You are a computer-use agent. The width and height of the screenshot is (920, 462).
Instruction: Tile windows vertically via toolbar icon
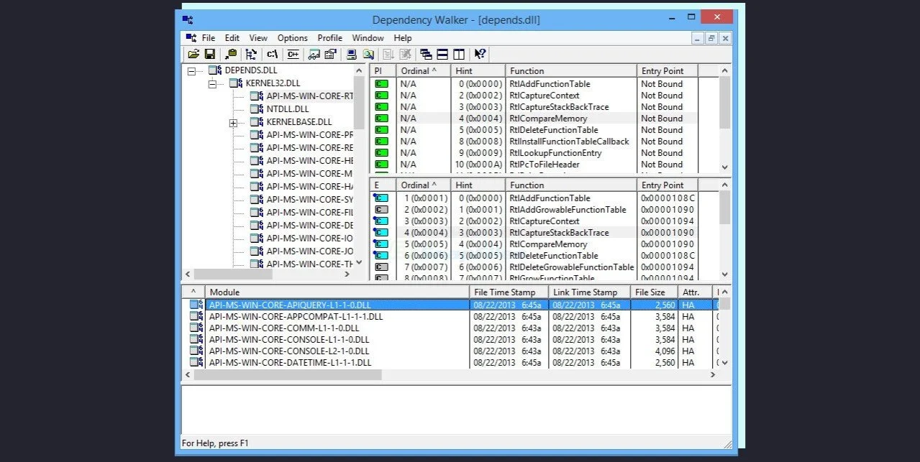pyautogui.click(x=459, y=54)
